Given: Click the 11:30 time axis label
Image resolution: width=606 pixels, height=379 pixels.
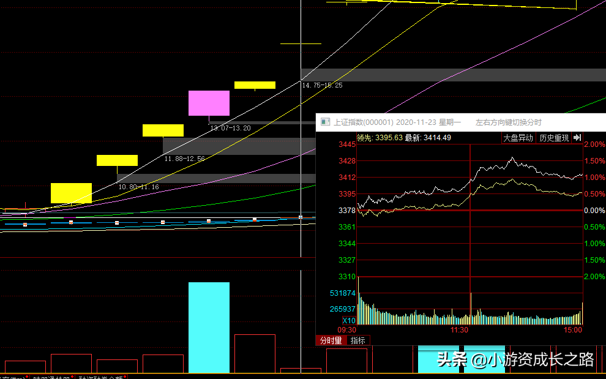Looking at the screenshot, I should [x=459, y=330].
